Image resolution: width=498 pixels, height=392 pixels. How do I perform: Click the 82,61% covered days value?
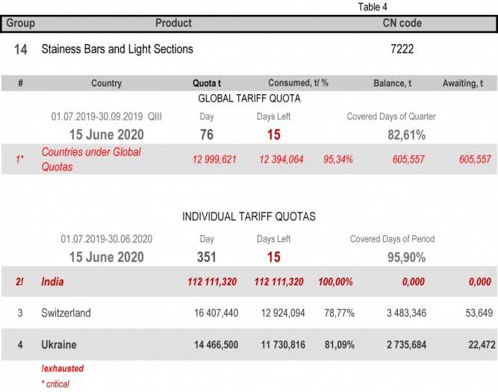406,135
